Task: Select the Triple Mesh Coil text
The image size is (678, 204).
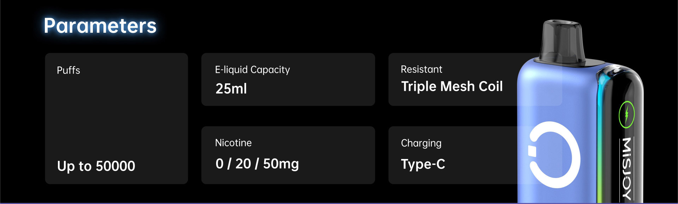Action: click(x=452, y=87)
